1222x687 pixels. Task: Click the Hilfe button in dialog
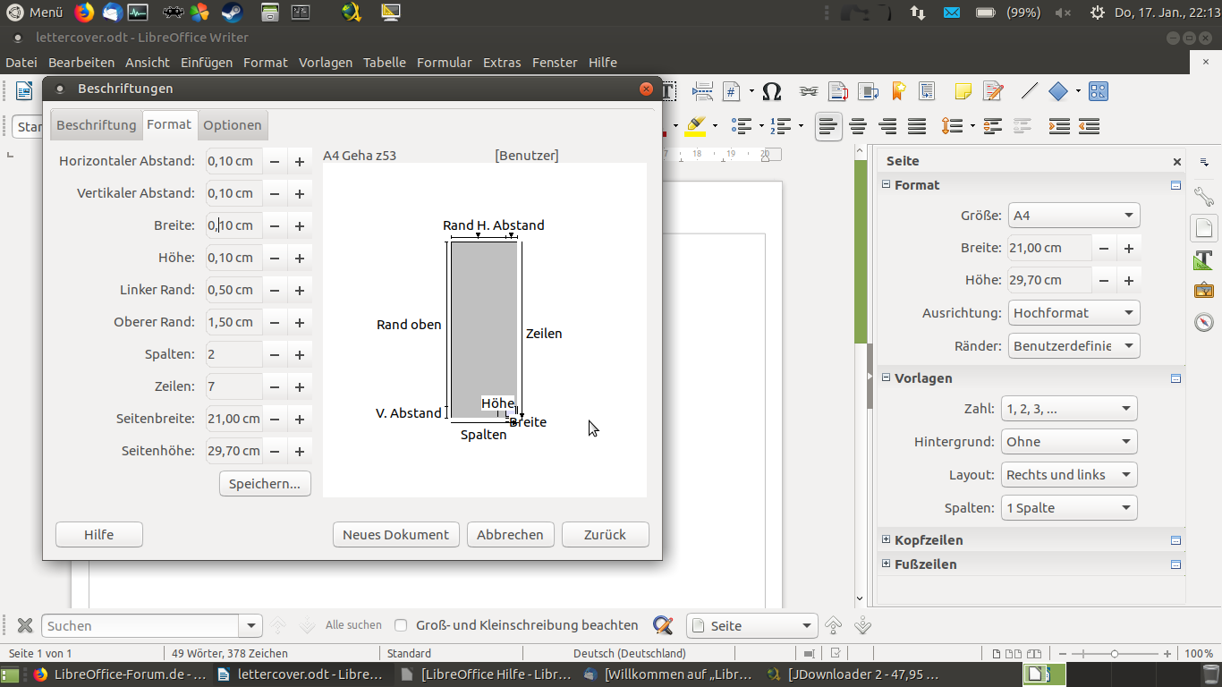[99, 535]
